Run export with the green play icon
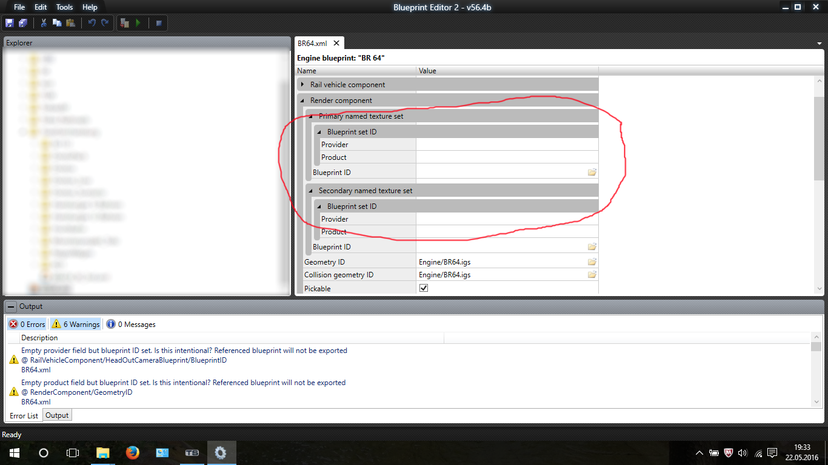 pyautogui.click(x=138, y=23)
